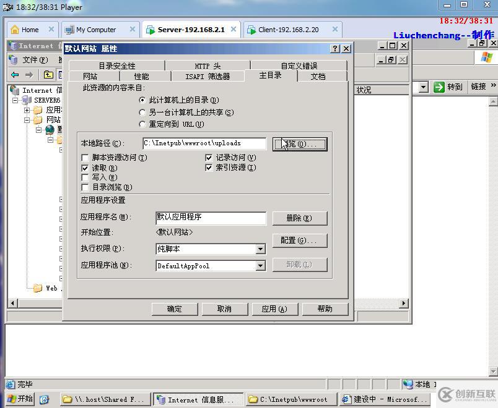Viewport: 498px width, 408px height.
Task: Expand the 应用程序 folder node
Action: pos(27,110)
